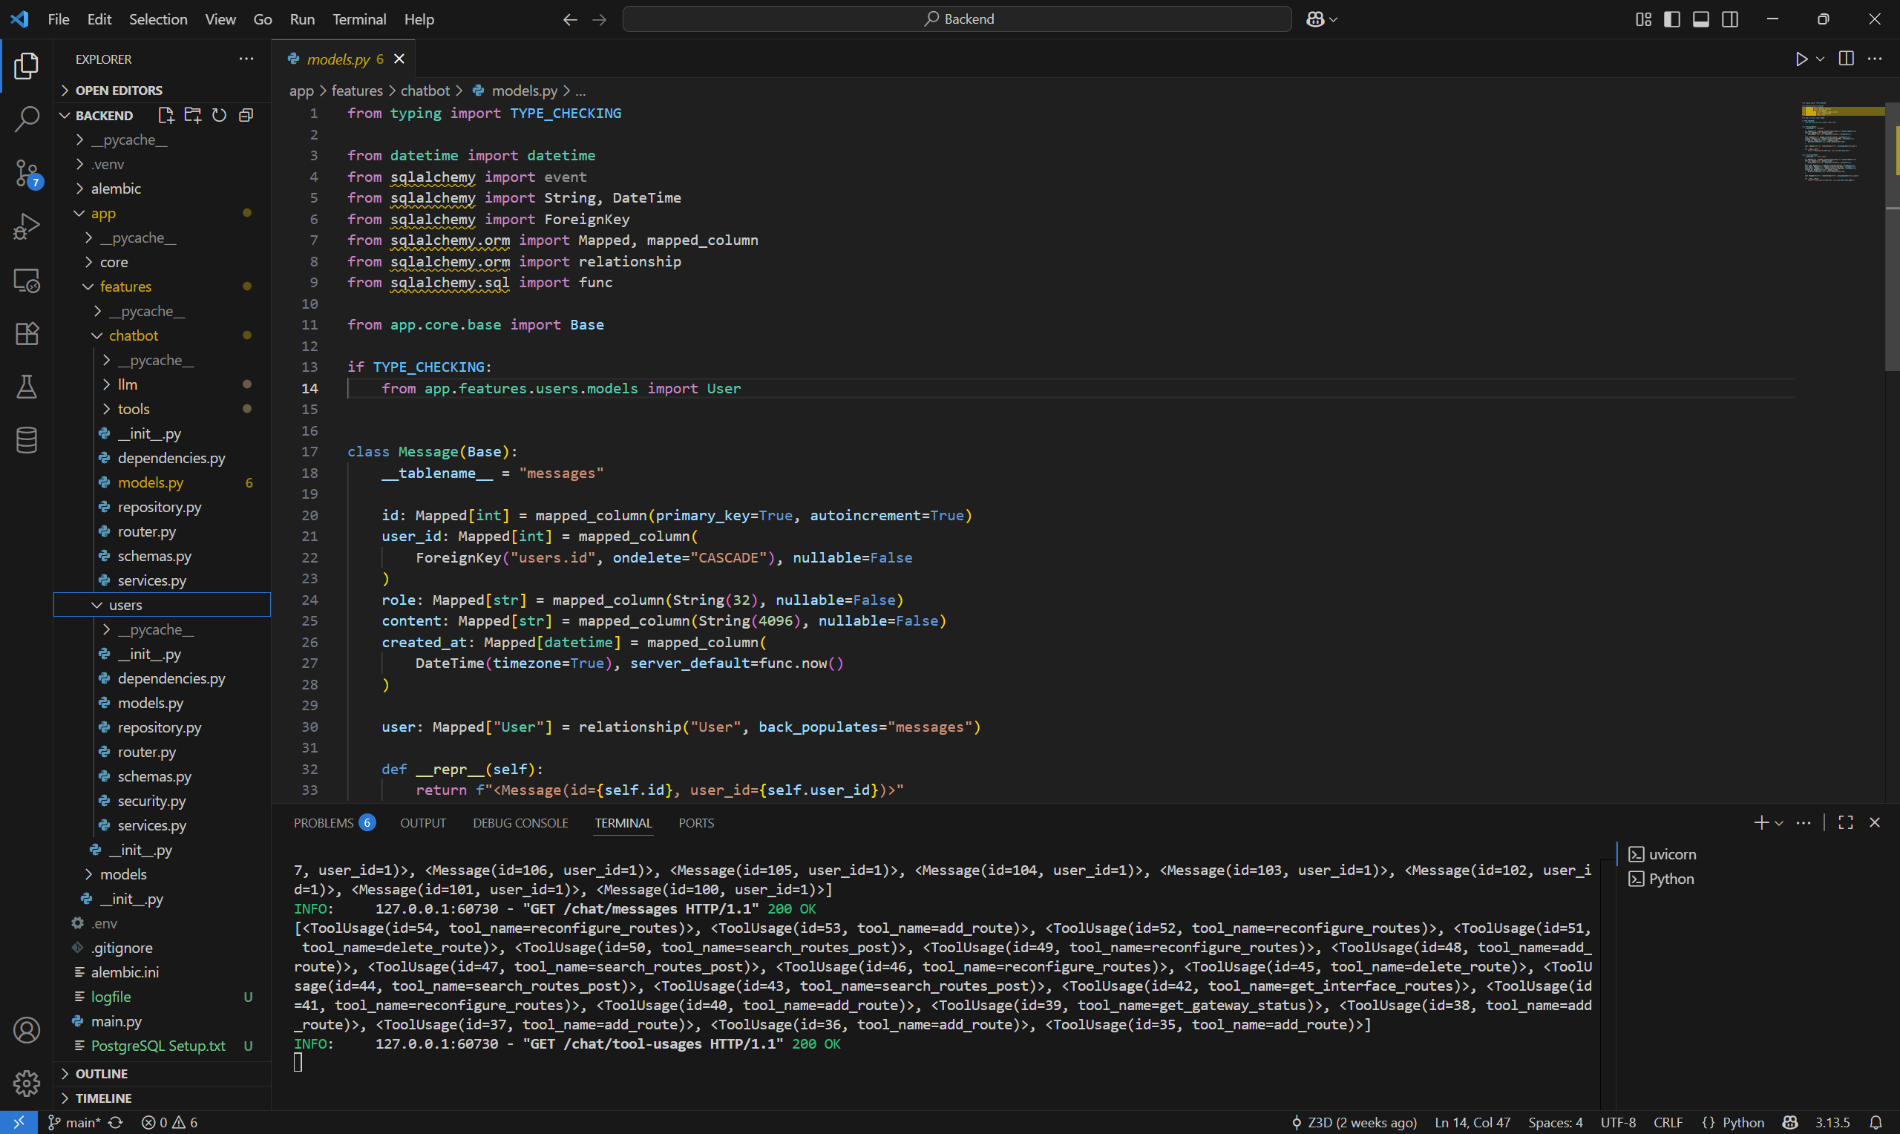Switch to the PROBLEMS tab
Viewport: 1900px width, 1134px height.
pos(334,823)
